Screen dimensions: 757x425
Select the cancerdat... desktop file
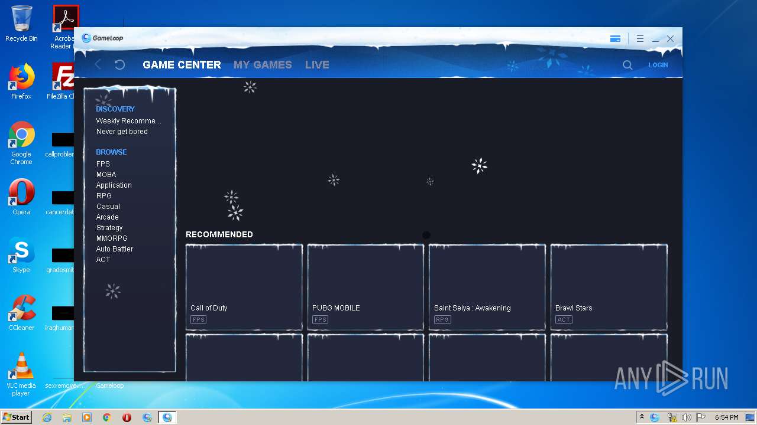point(61,202)
